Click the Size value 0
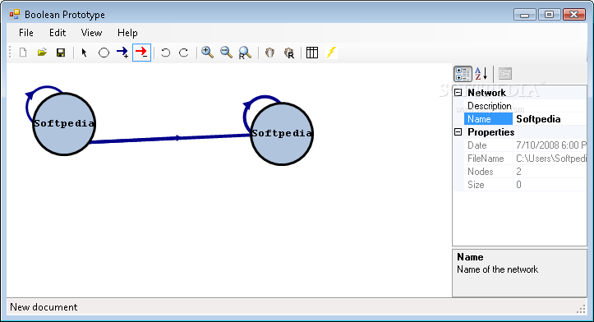The height and width of the screenshot is (322, 594). tap(518, 185)
